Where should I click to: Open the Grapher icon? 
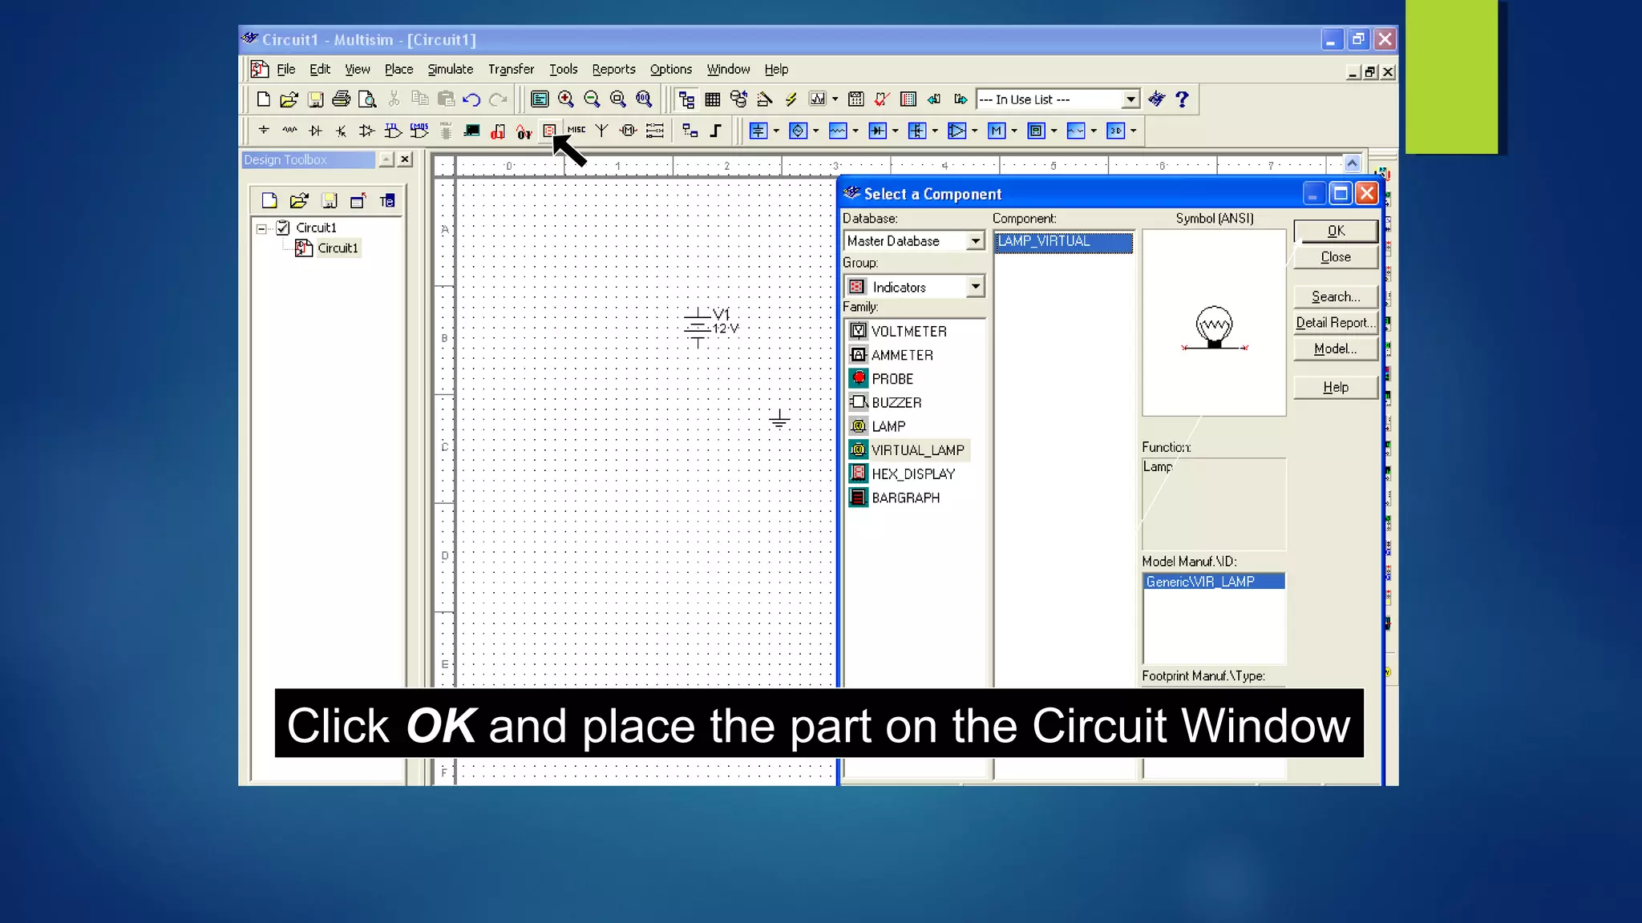coord(818,99)
